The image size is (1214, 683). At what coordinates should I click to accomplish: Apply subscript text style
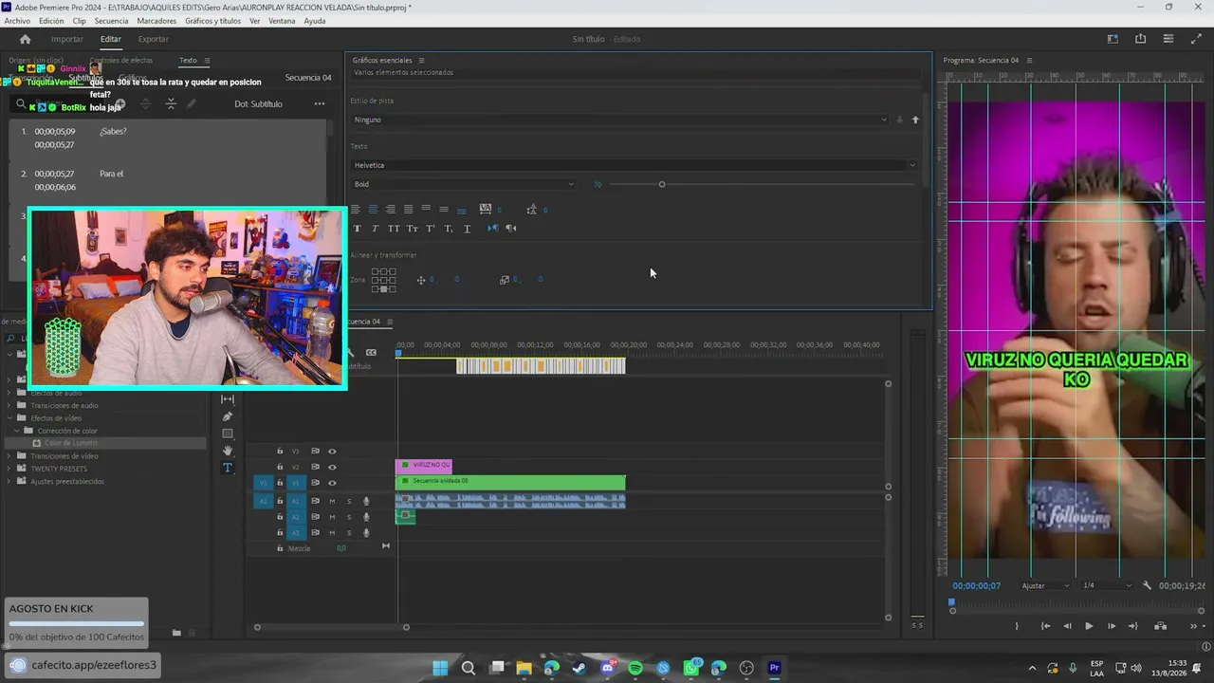[449, 229]
